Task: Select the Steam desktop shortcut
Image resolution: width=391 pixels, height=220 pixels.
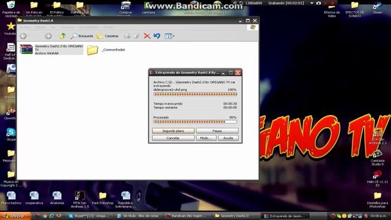Action: (x=378, y=8)
